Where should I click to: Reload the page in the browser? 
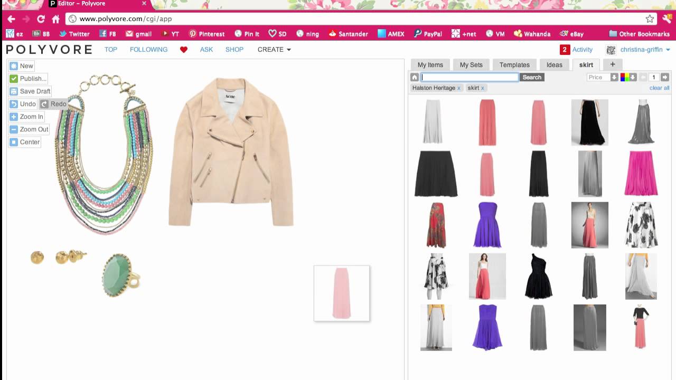pos(41,18)
